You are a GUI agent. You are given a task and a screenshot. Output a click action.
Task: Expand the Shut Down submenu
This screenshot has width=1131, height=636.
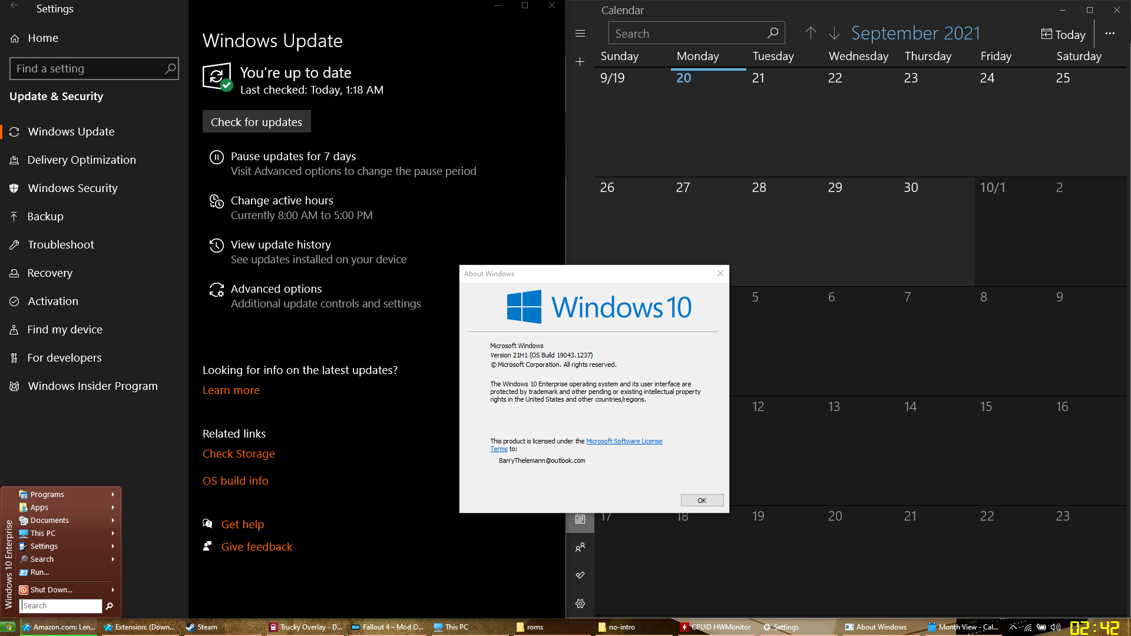[x=113, y=590]
